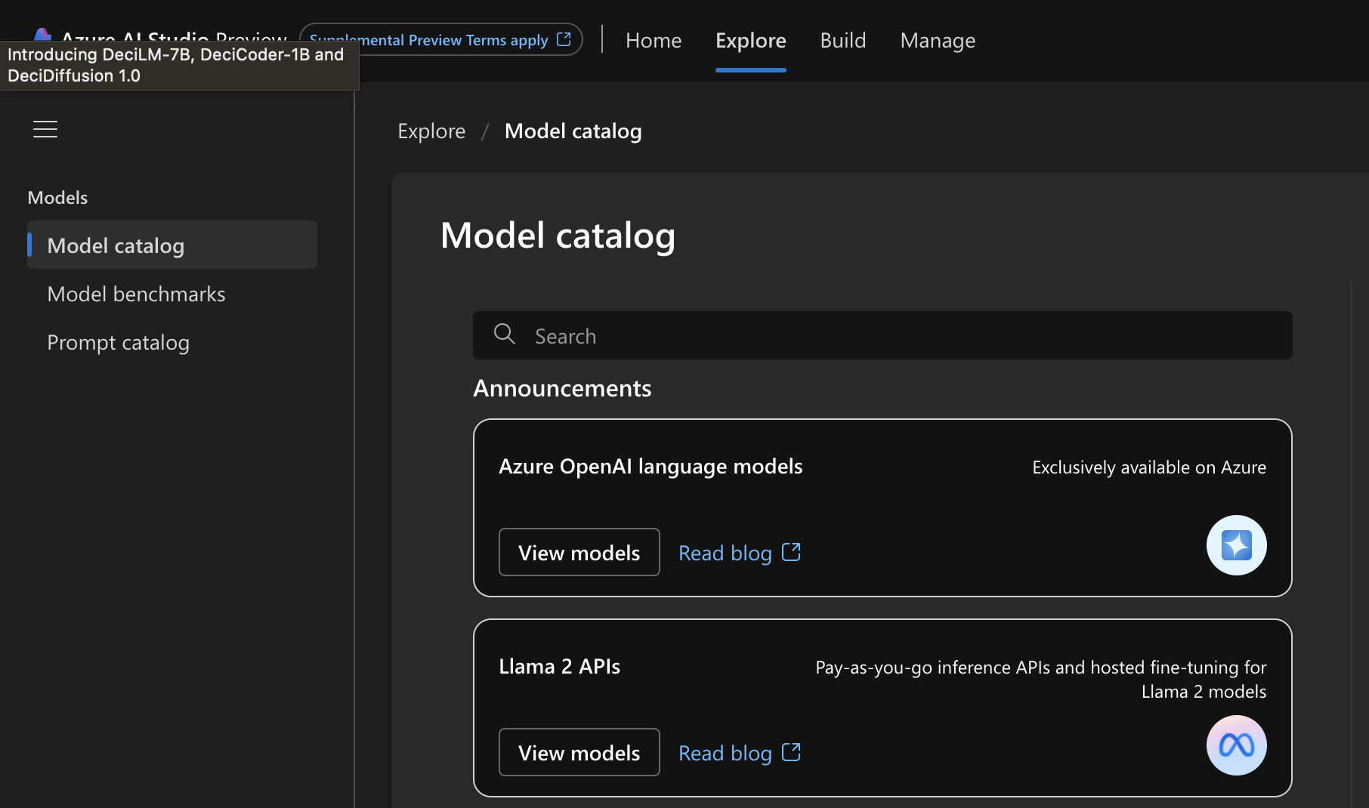Open Prompt catalog in sidebar
The image size is (1369, 808).
click(x=118, y=342)
